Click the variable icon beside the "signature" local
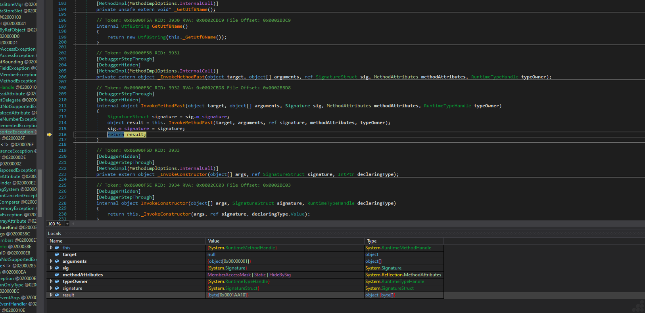 57,288
